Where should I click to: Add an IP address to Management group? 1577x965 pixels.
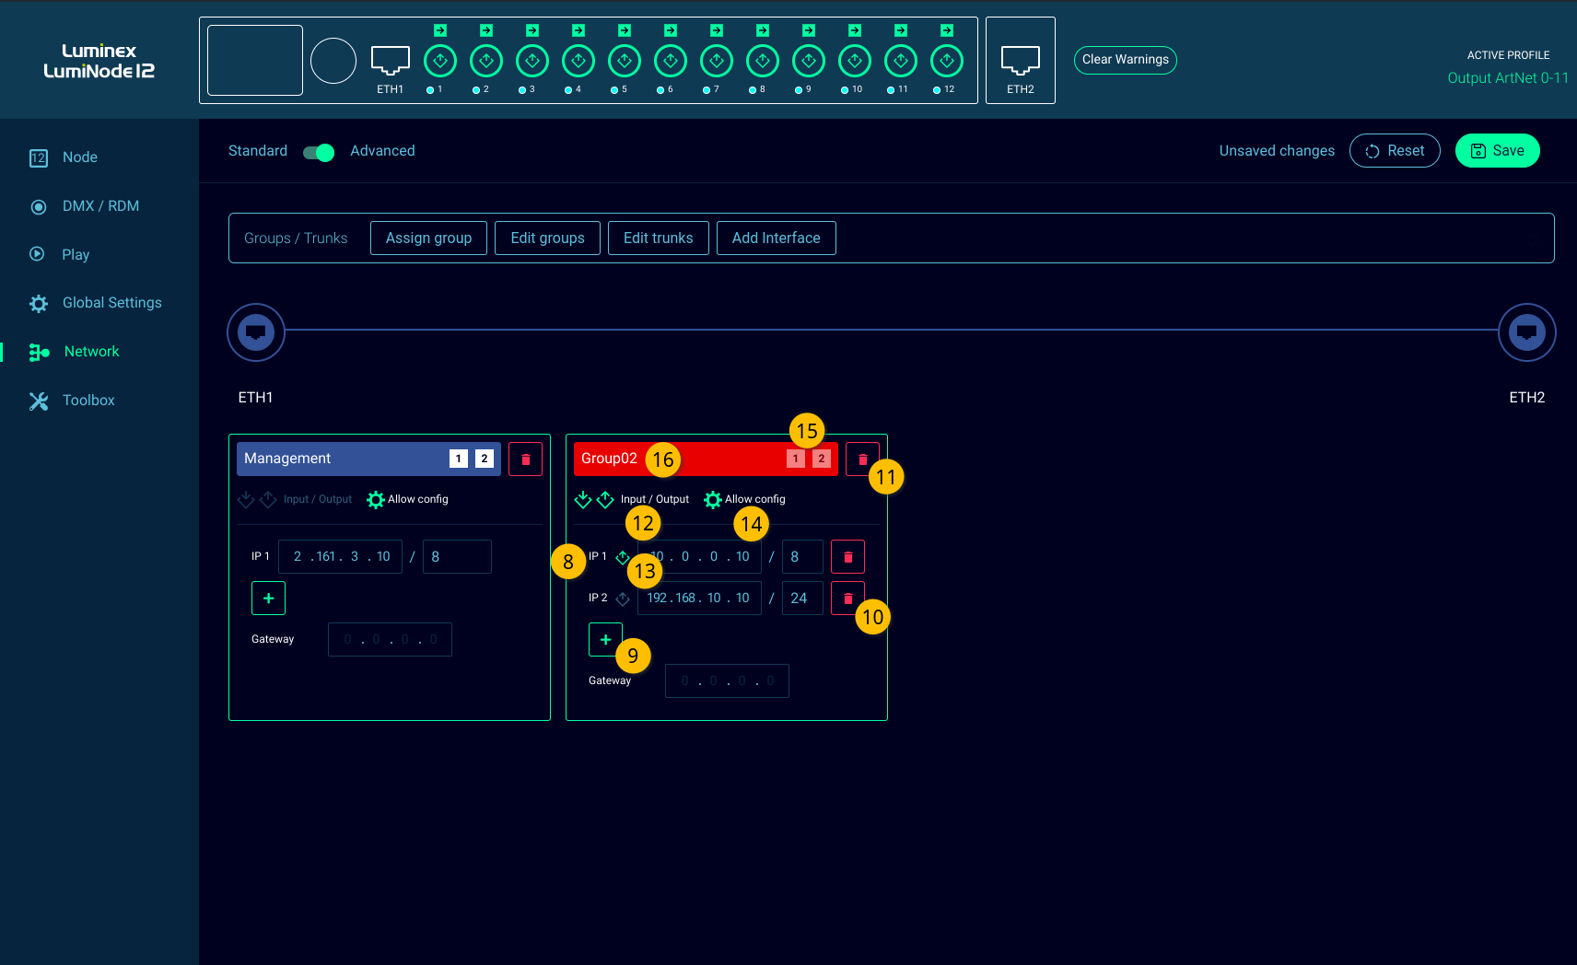pyautogui.click(x=268, y=598)
